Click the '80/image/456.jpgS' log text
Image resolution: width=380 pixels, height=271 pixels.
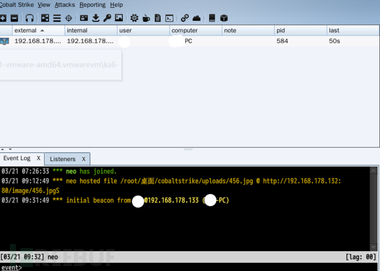coord(30,191)
